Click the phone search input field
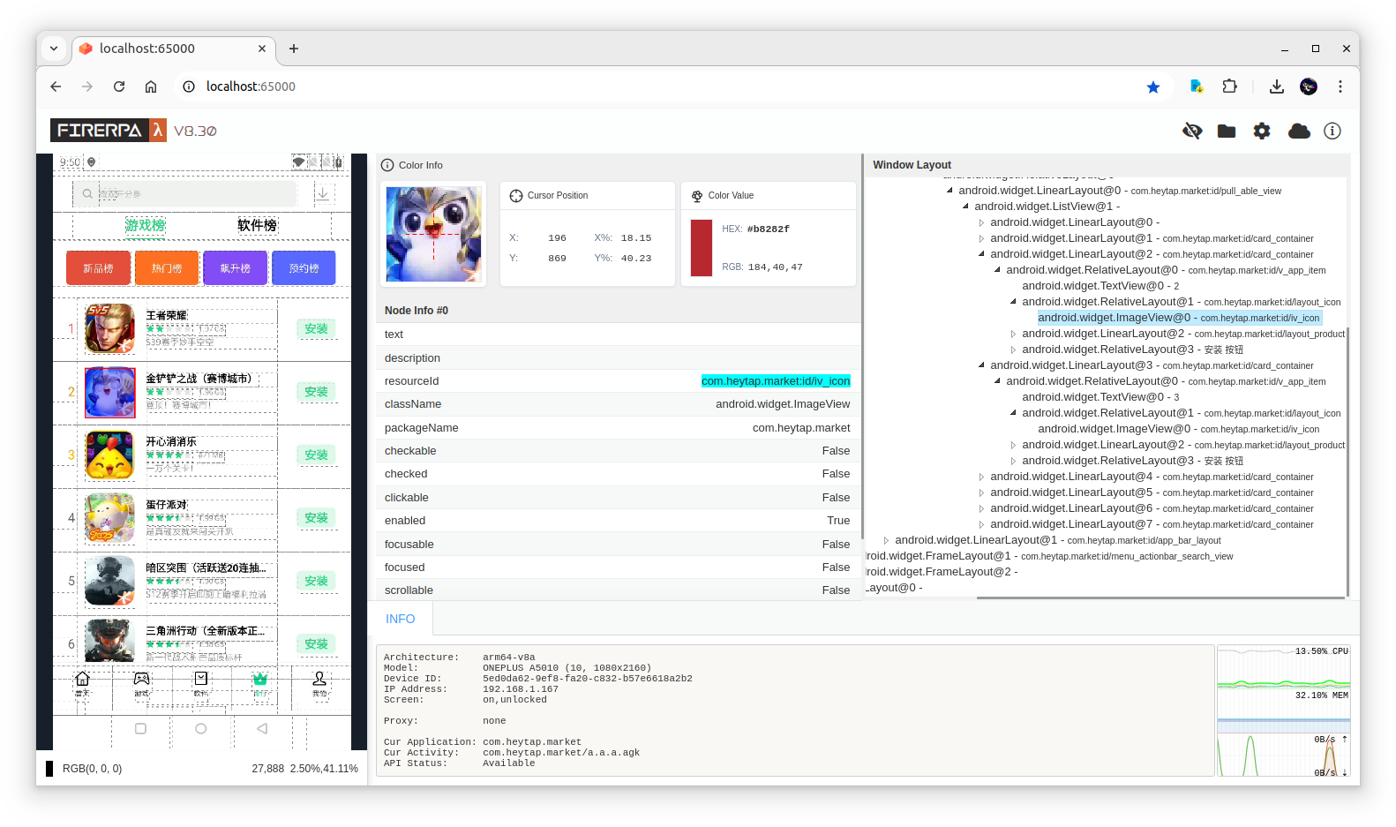The height and width of the screenshot is (827, 1396). tap(185, 193)
